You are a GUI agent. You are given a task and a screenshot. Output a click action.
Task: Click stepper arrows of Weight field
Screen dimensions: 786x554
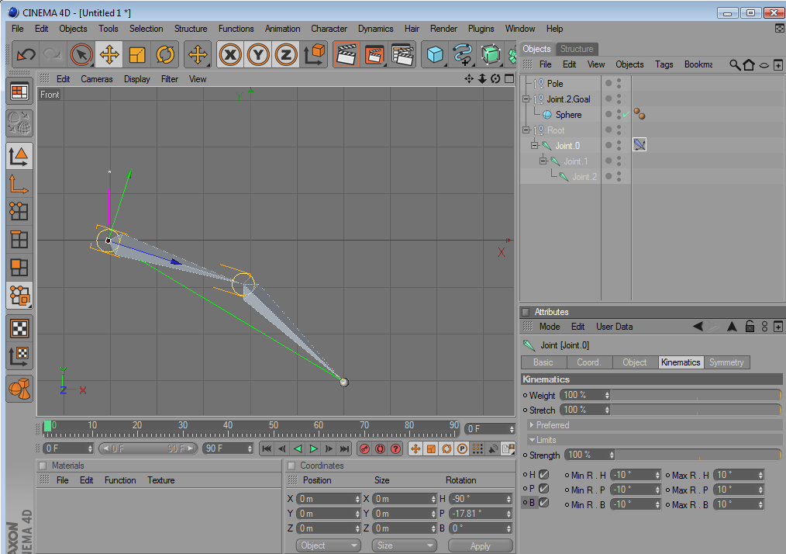[607, 395]
